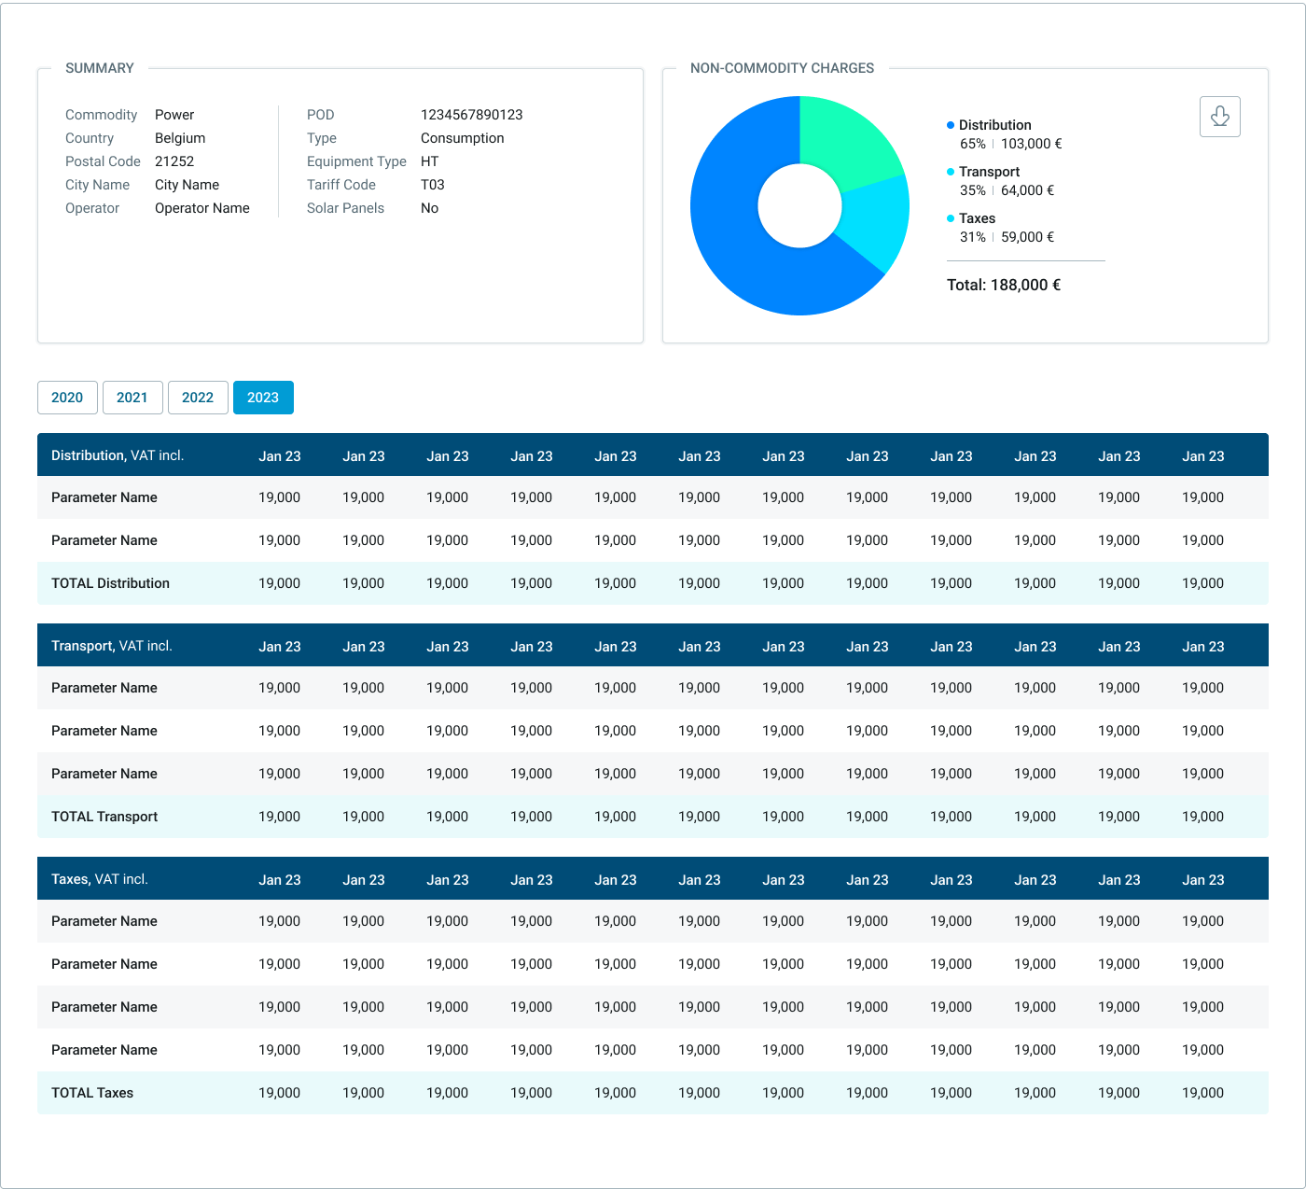Click the SUMMARY section title
This screenshot has width=1306, height=1189.
click(x=100, y=68)
